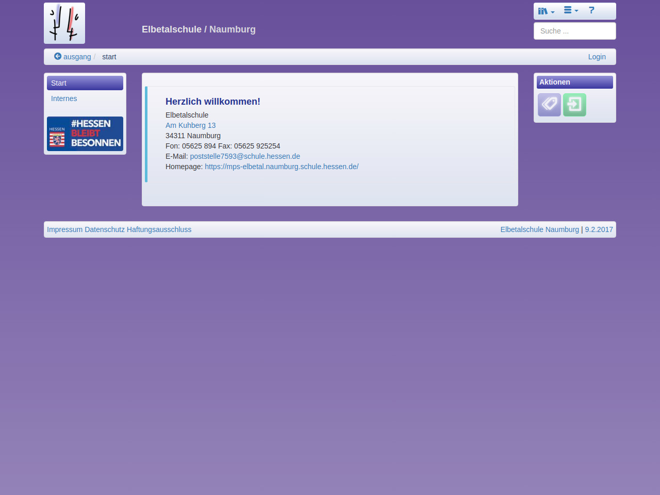Open the Am Kuhberg 13 address link
This screenshot has width=660, height=495.
point(190,125)
